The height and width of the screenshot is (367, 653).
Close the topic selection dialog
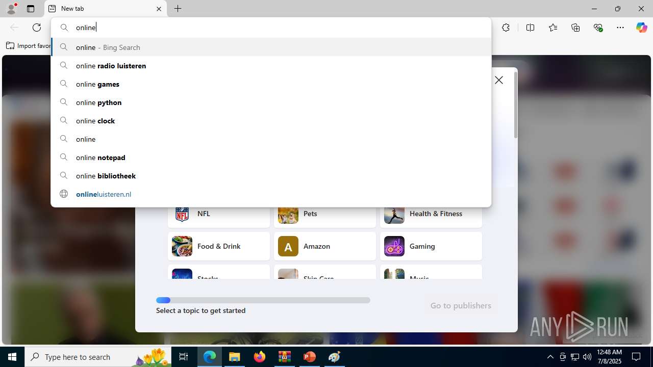pos(499,80)
